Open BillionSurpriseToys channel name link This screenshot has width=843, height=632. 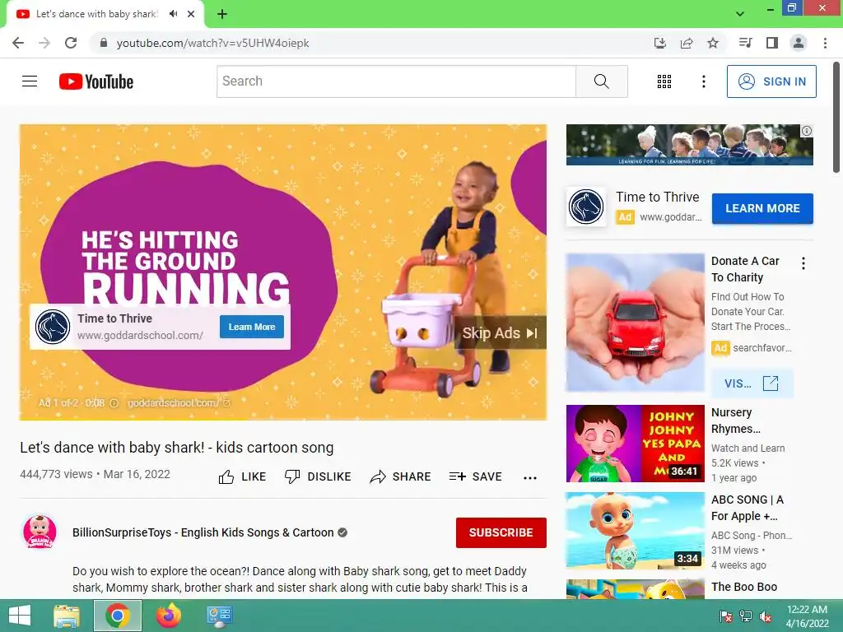(x=203, y=532)
